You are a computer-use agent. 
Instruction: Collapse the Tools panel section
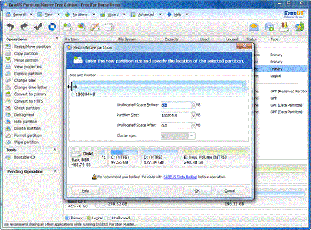coord(55,149)
